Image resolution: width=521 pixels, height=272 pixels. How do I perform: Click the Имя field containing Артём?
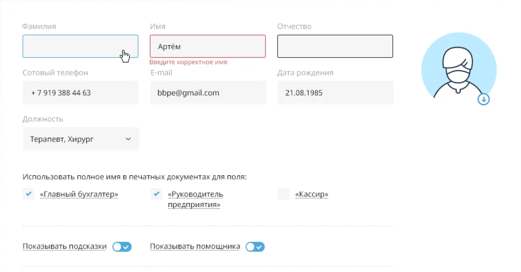(x=208, y=46)
